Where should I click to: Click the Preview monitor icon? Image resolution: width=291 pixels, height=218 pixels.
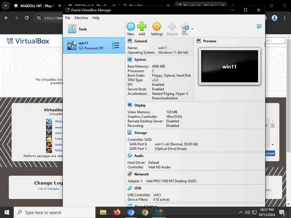198,41
